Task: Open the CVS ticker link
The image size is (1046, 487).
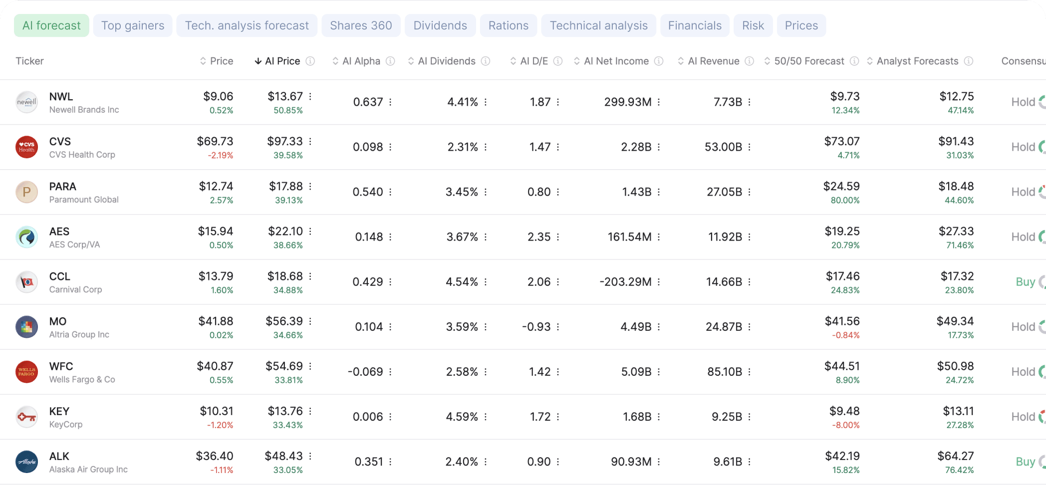Action: [60, 141]
